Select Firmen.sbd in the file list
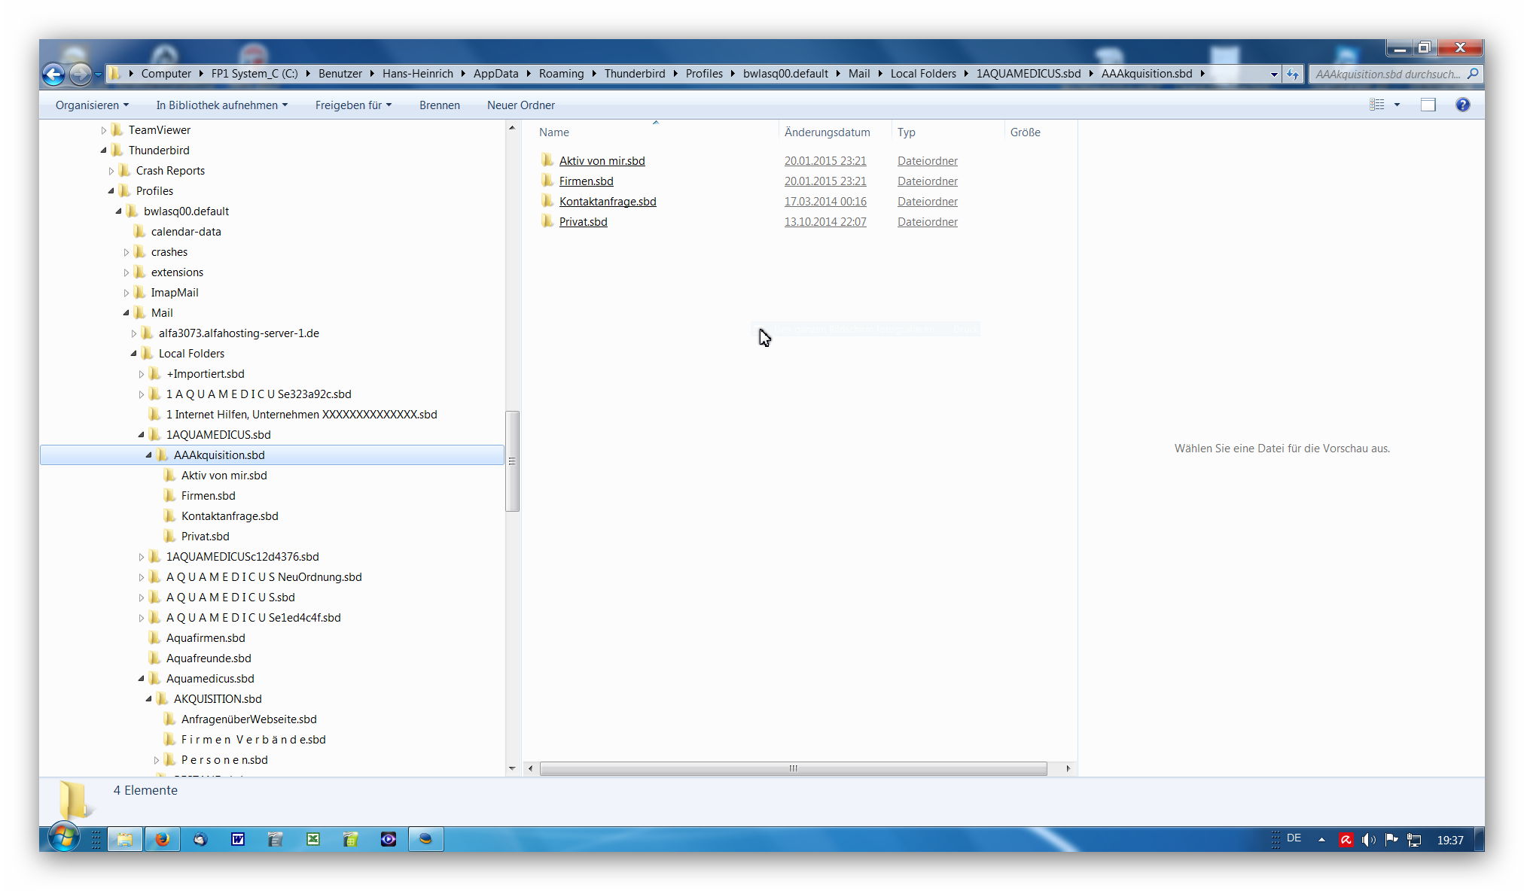1524x891 pixels. (586, 181)
